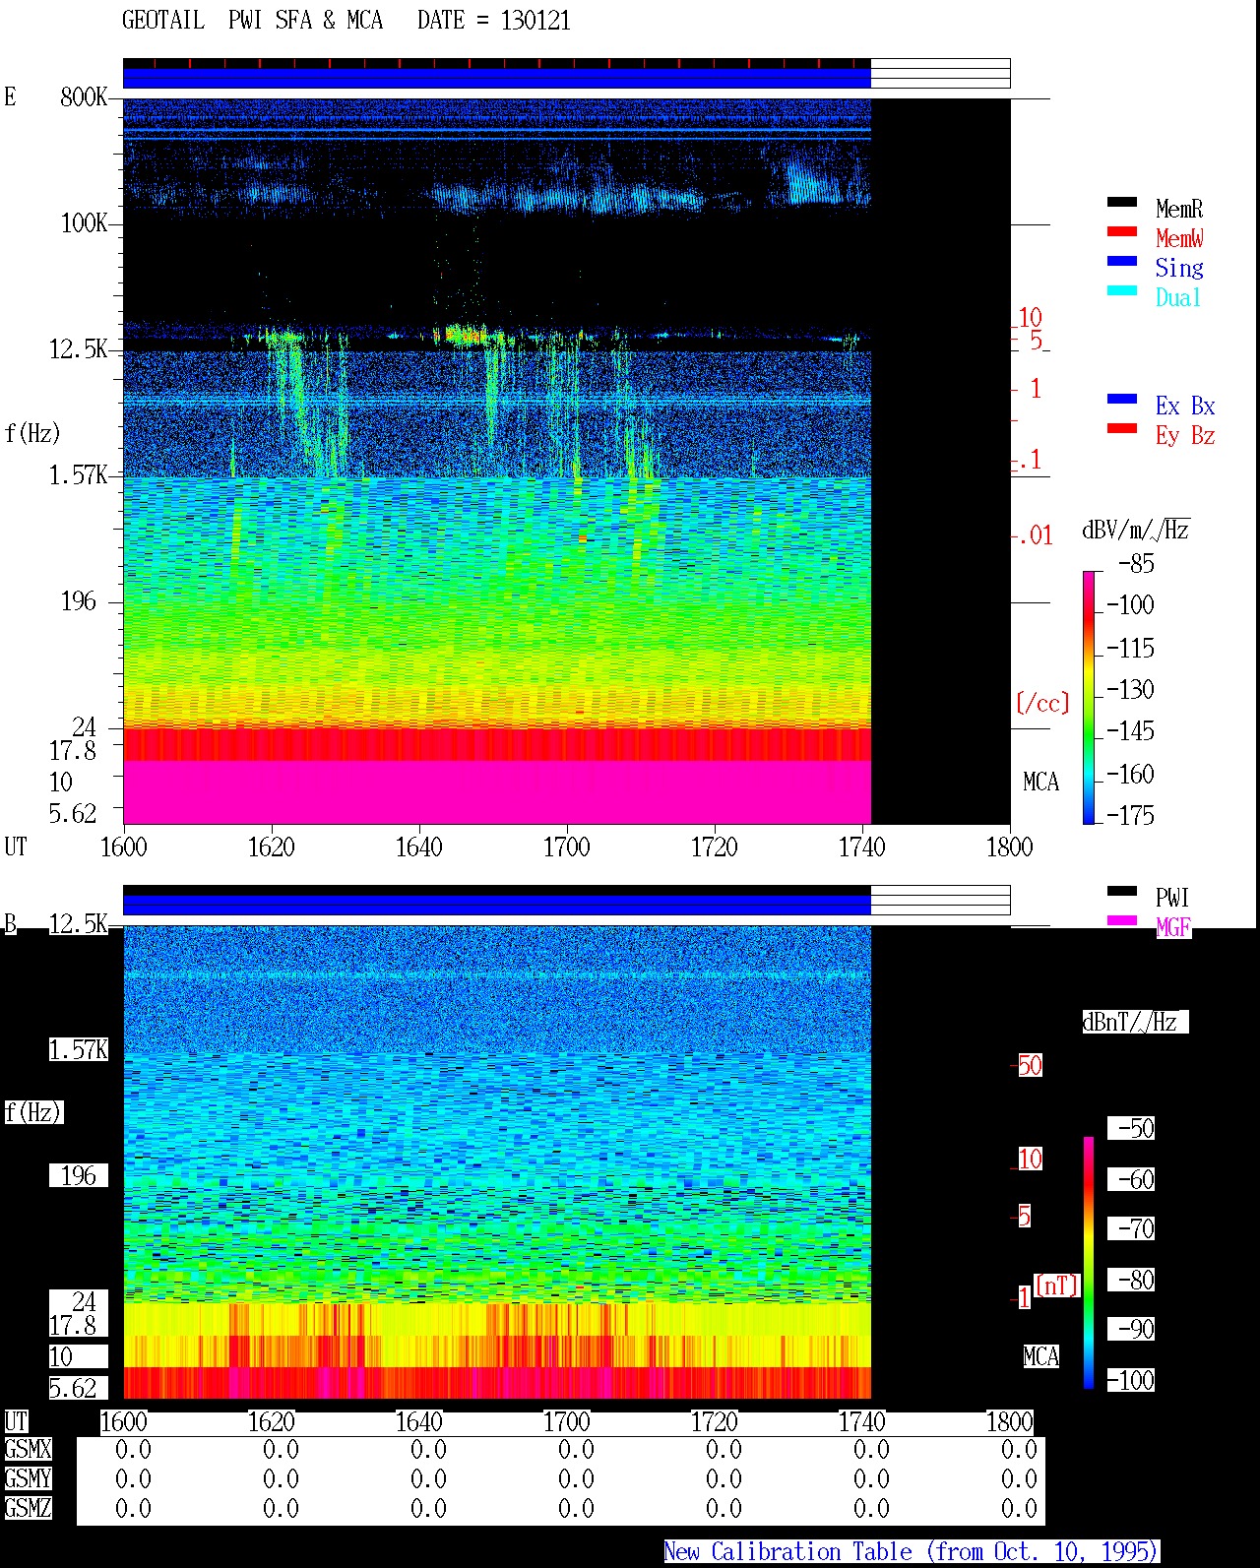This screenshot has width=1260, height=1568.
Task: Click the -145 color scale value
Action: [1130, 730]
